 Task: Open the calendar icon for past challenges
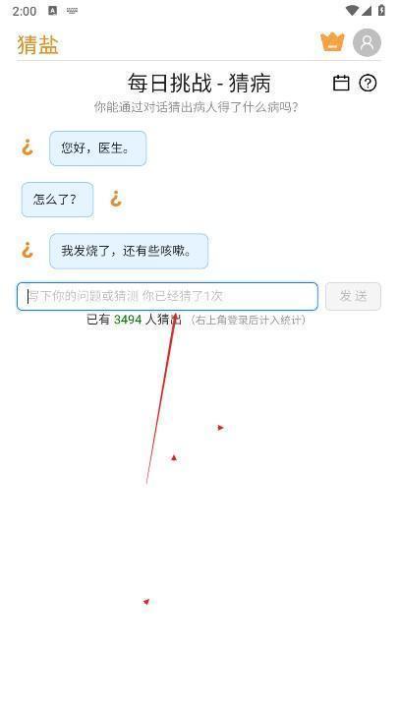[x=341, y=83]
